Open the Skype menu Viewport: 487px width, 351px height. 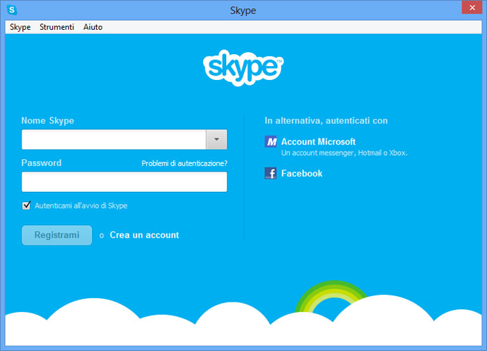[20, 27]
